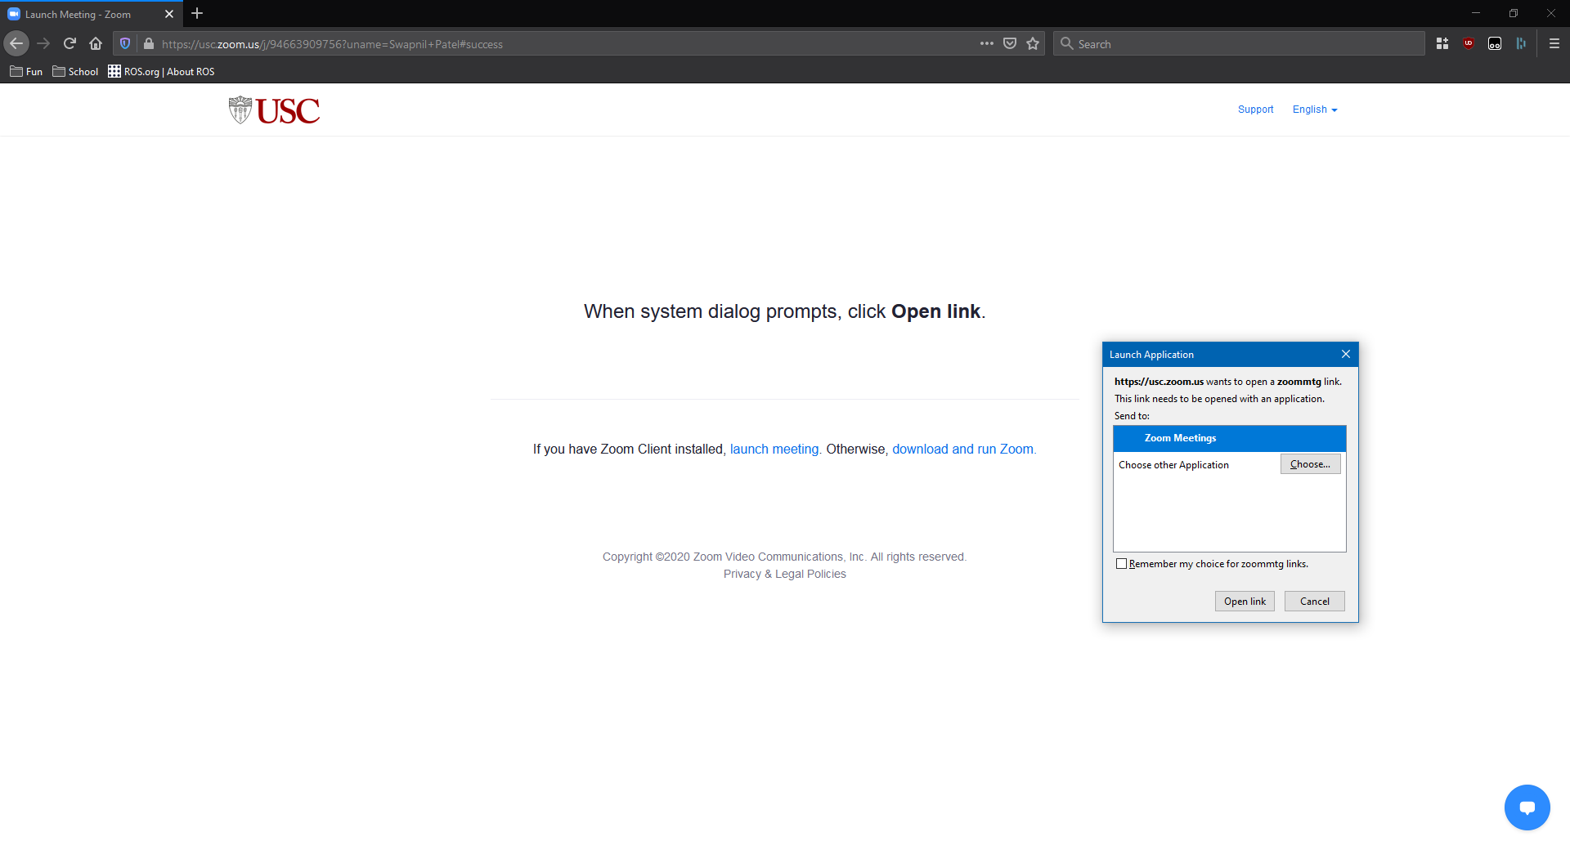Open the rounded-square face extension icon

point(1495,43)
